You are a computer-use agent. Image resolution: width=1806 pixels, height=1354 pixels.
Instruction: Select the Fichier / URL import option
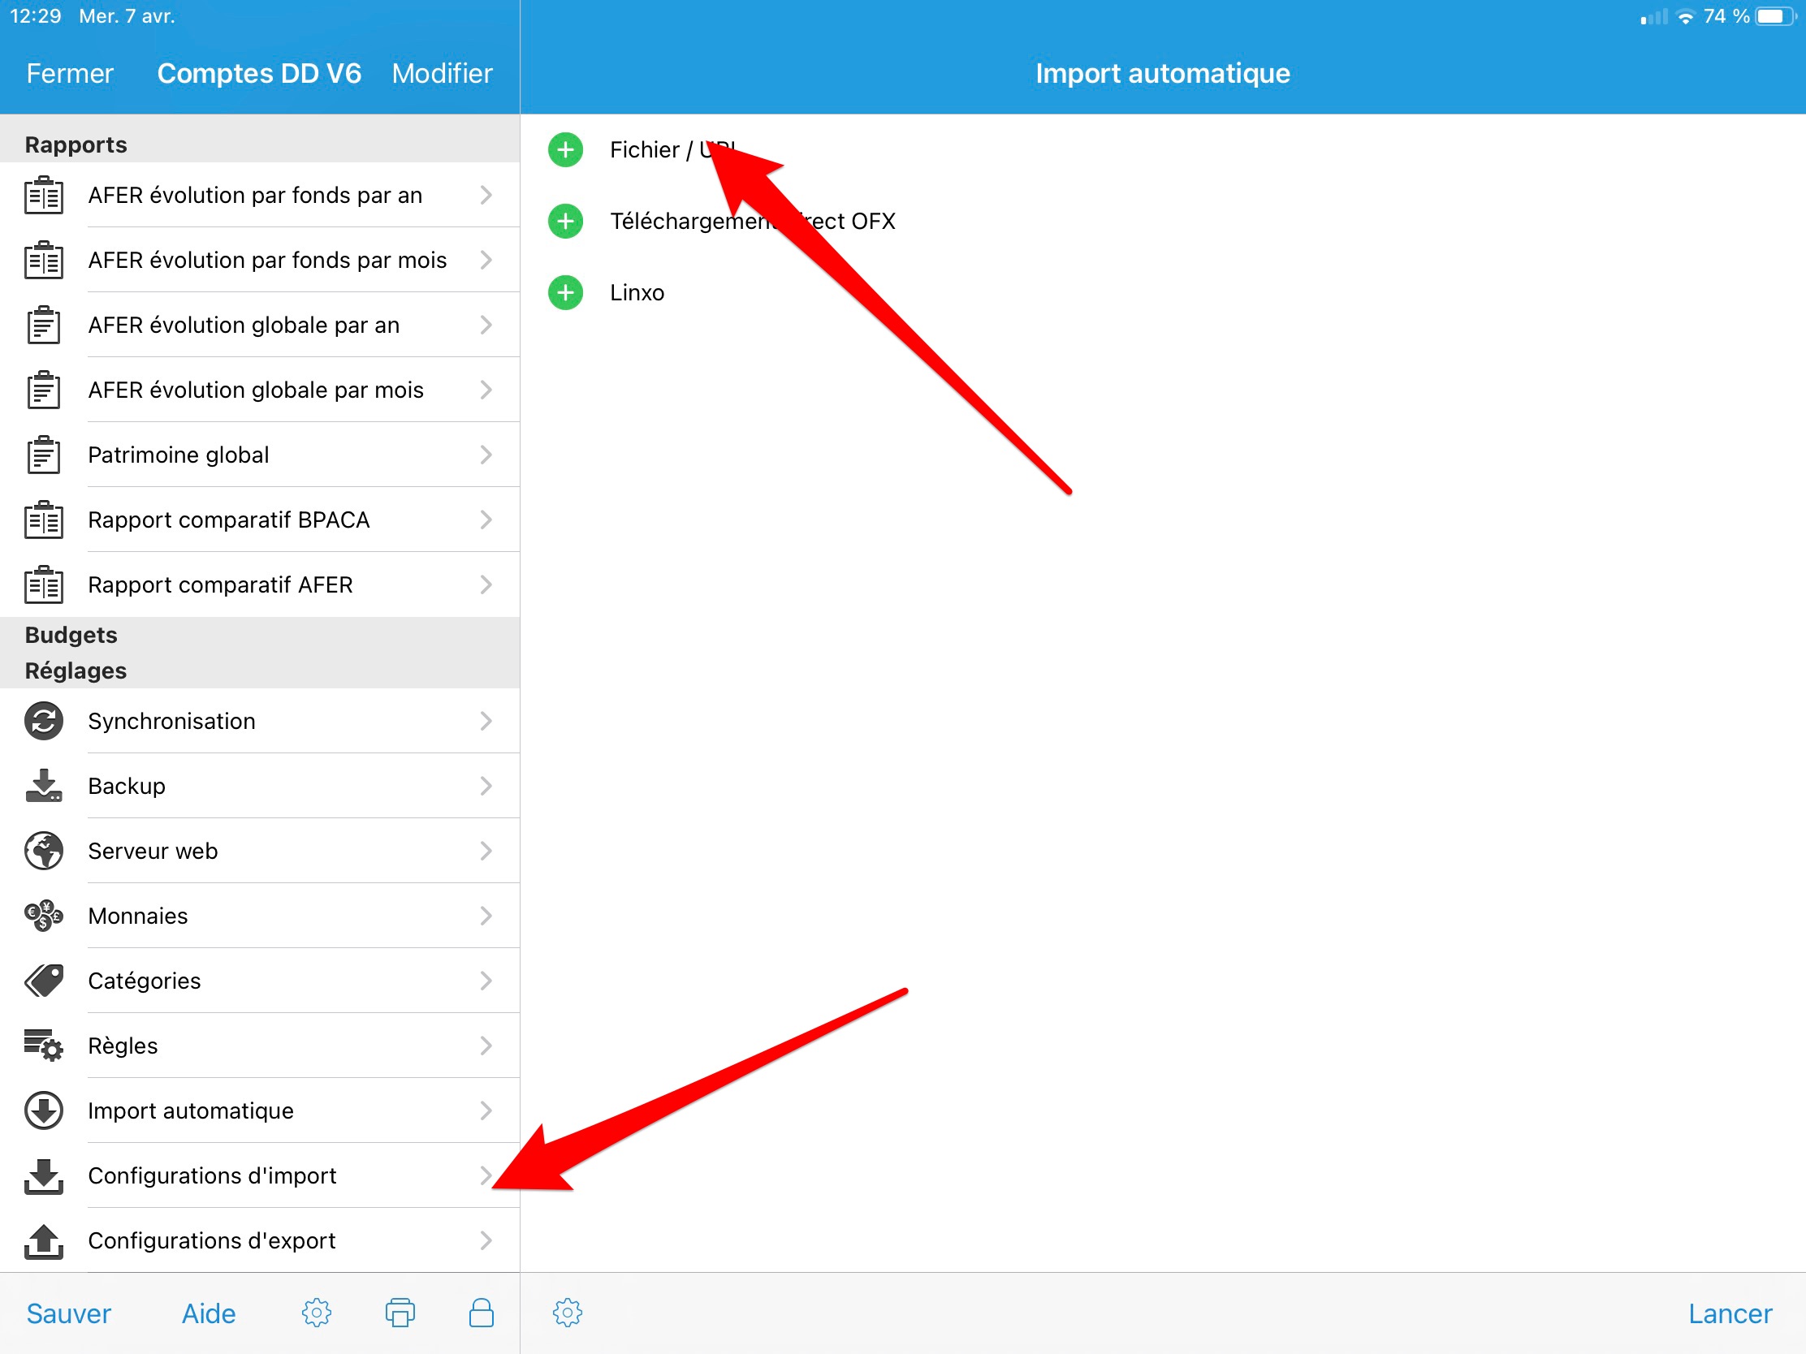pyautogui.click(x=673, y=150)
